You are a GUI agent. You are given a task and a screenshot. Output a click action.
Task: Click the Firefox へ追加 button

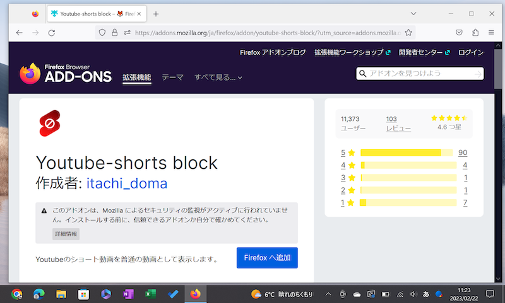pos(267,258)
